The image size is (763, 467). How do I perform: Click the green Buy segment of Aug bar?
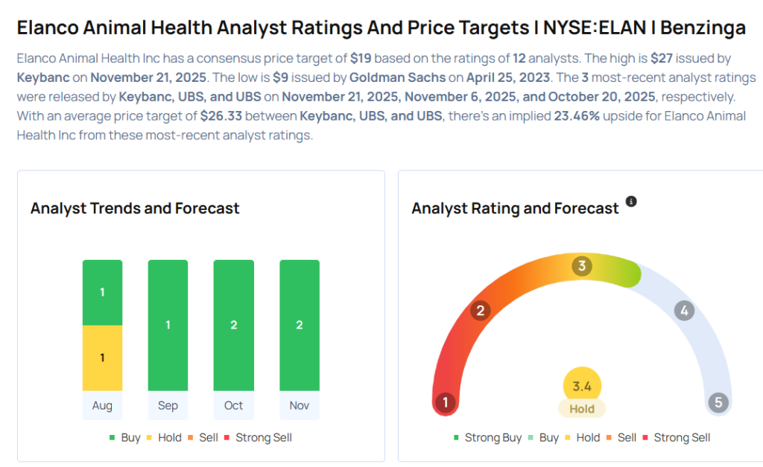pyautogui.click(x=102, y=292)
